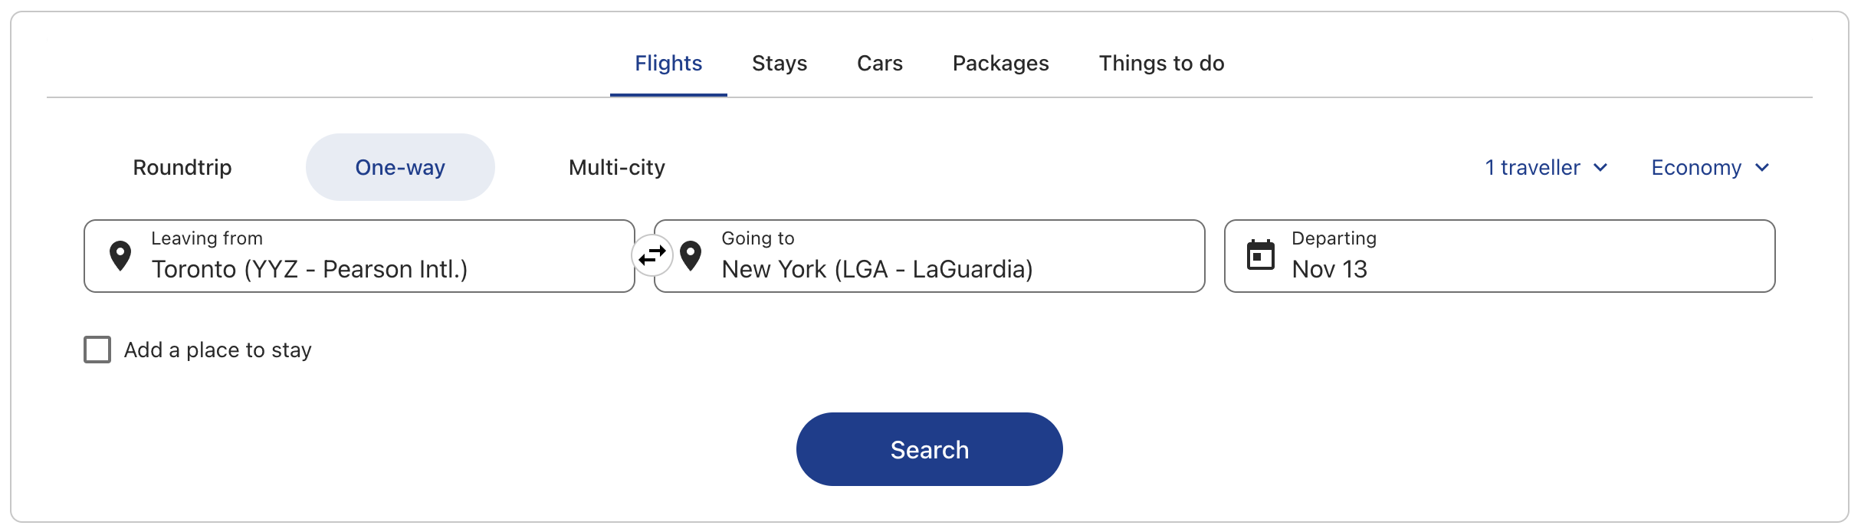Screen dimensions: 1861x532
Task: Choose the One-way trip type
Action: coord(400,167)
